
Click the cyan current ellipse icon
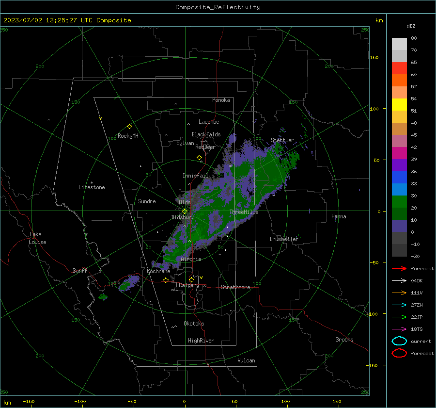tap(399, 341)
